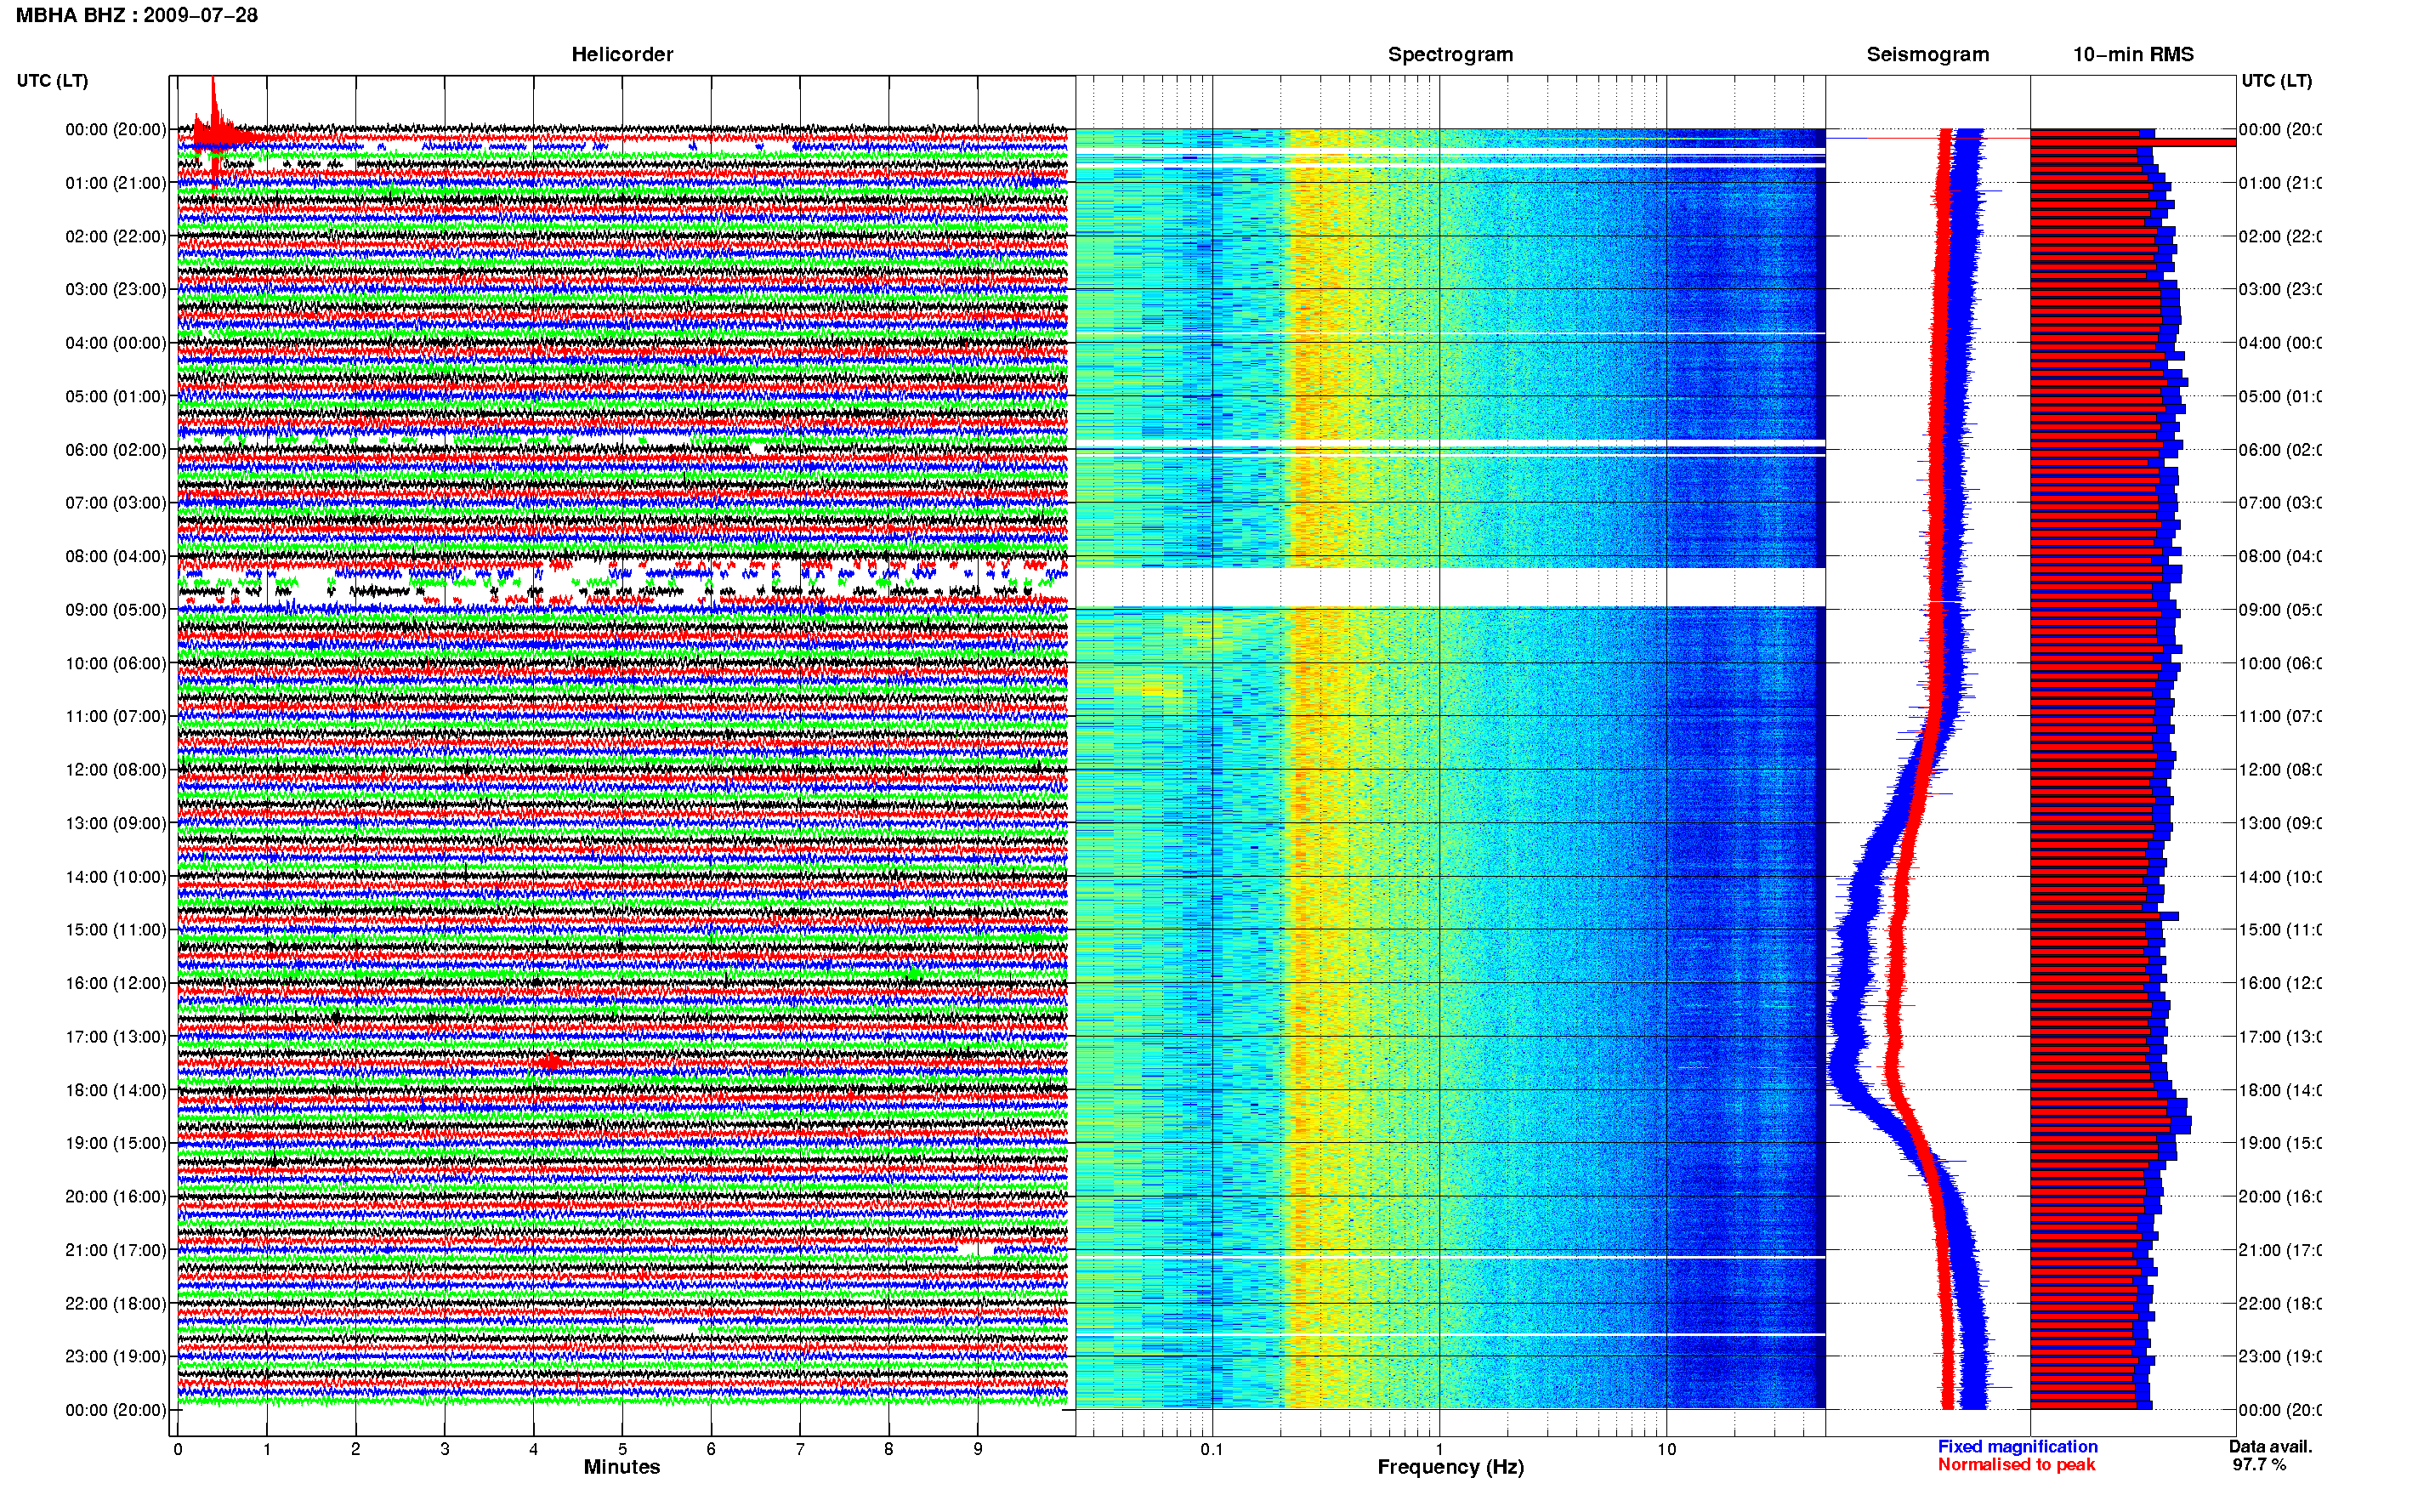The image size is (2418, 1512).
Task: Click the left-axis 15:00 (11:00) time label
Action: [116, 930]
